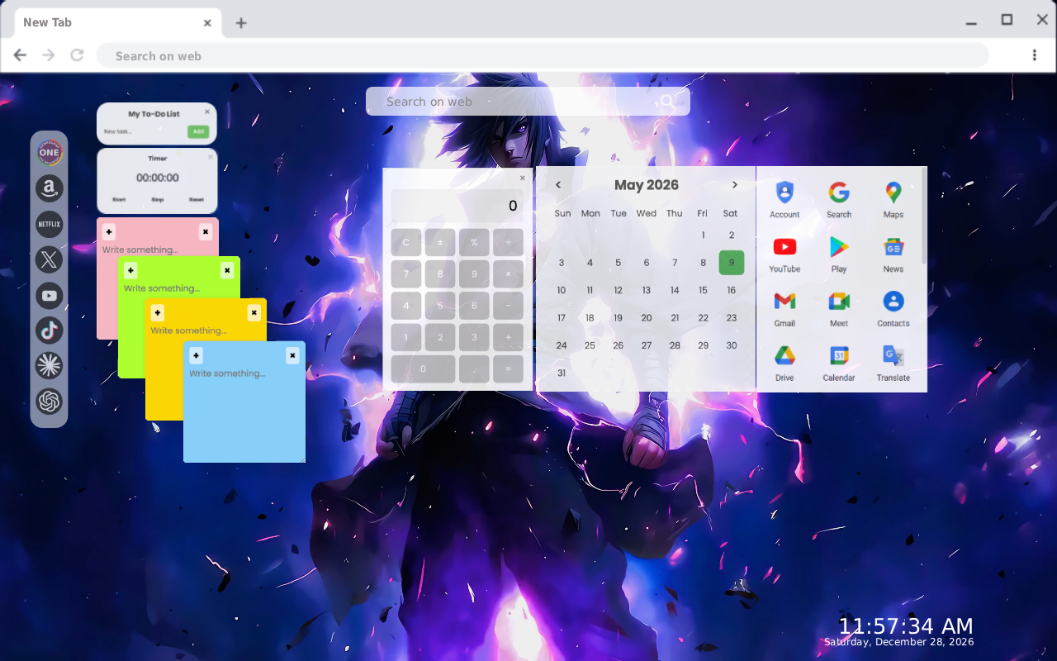Open Gmail from the apps panel
The image size is (1057, 661).
(x=784, y=309)
